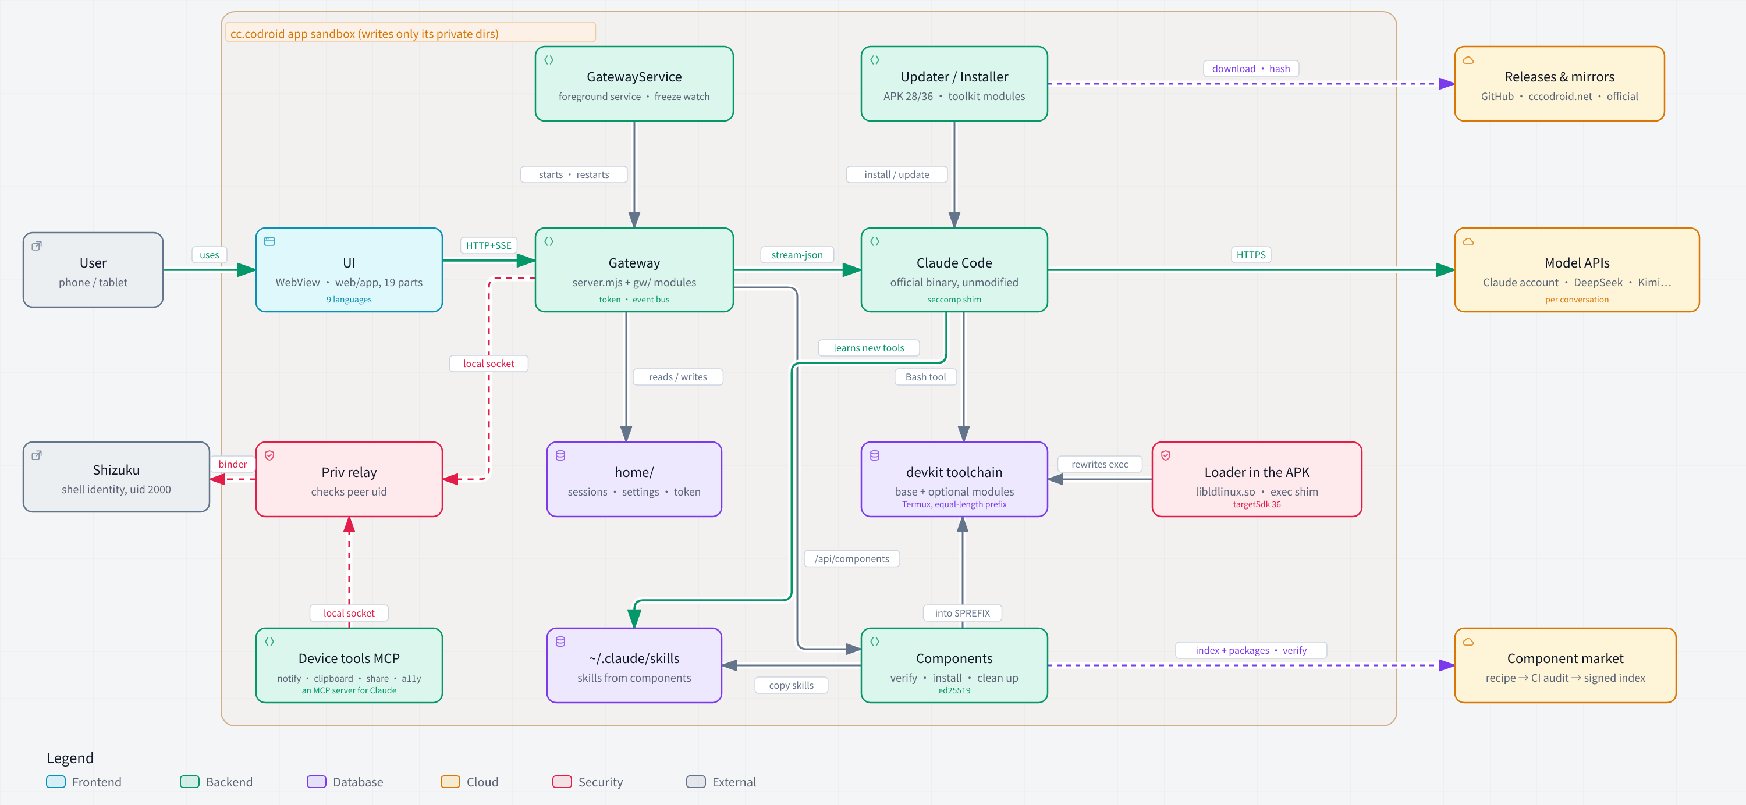The width and height of the screenshot is (1746, 805).
Task: Click the cloud icon in Releases & mirrors node
Action: [1468, 60]
